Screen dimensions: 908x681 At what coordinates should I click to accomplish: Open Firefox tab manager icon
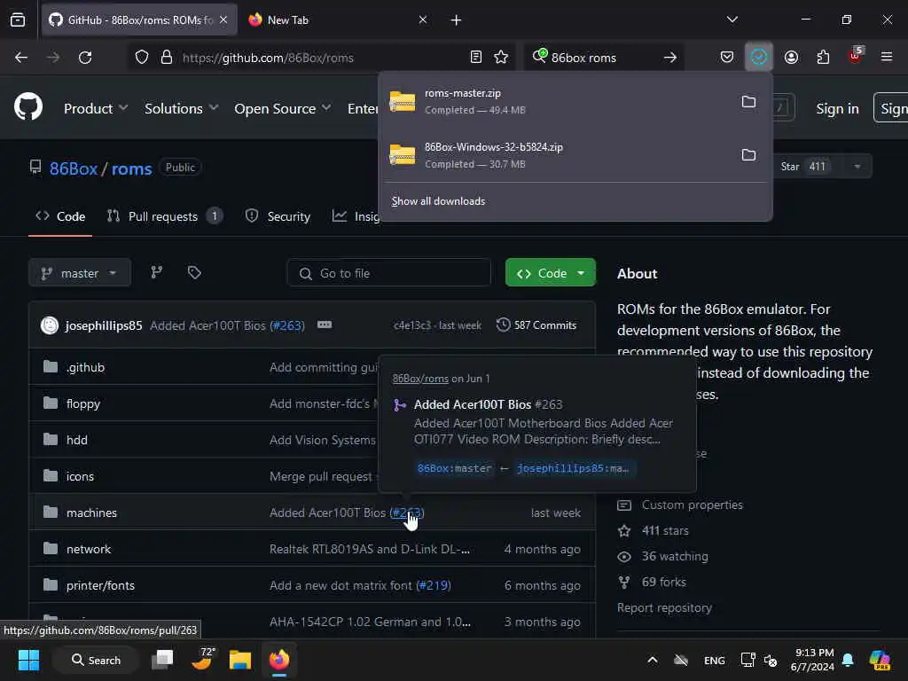18,20
